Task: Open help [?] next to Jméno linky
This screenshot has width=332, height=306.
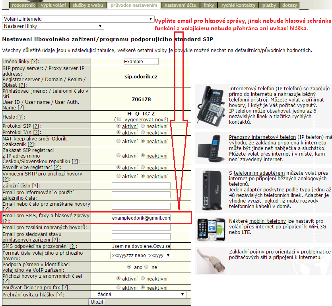Action: pos(35,62)
